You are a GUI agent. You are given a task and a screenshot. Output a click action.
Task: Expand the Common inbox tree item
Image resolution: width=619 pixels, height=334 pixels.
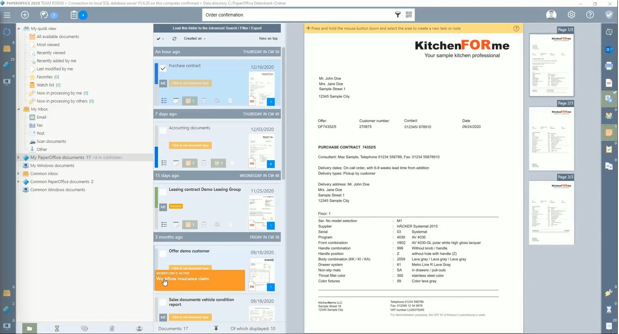coord(19,173)
